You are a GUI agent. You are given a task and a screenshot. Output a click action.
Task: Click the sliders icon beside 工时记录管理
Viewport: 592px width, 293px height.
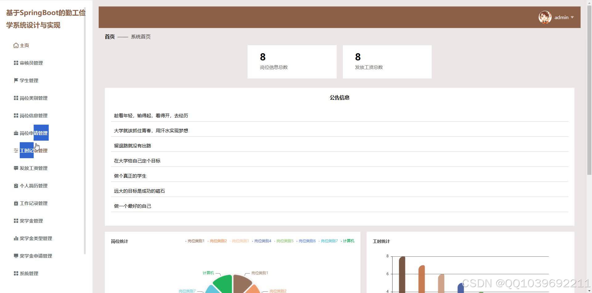coord(16,151)
